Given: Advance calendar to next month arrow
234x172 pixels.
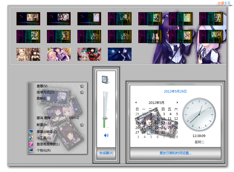Looking at the screenshot, I should tap(177, 103).
